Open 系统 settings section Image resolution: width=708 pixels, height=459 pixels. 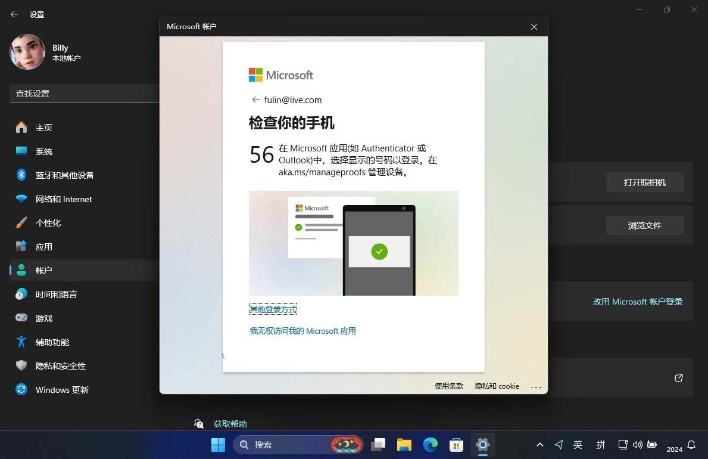point(44,151)
